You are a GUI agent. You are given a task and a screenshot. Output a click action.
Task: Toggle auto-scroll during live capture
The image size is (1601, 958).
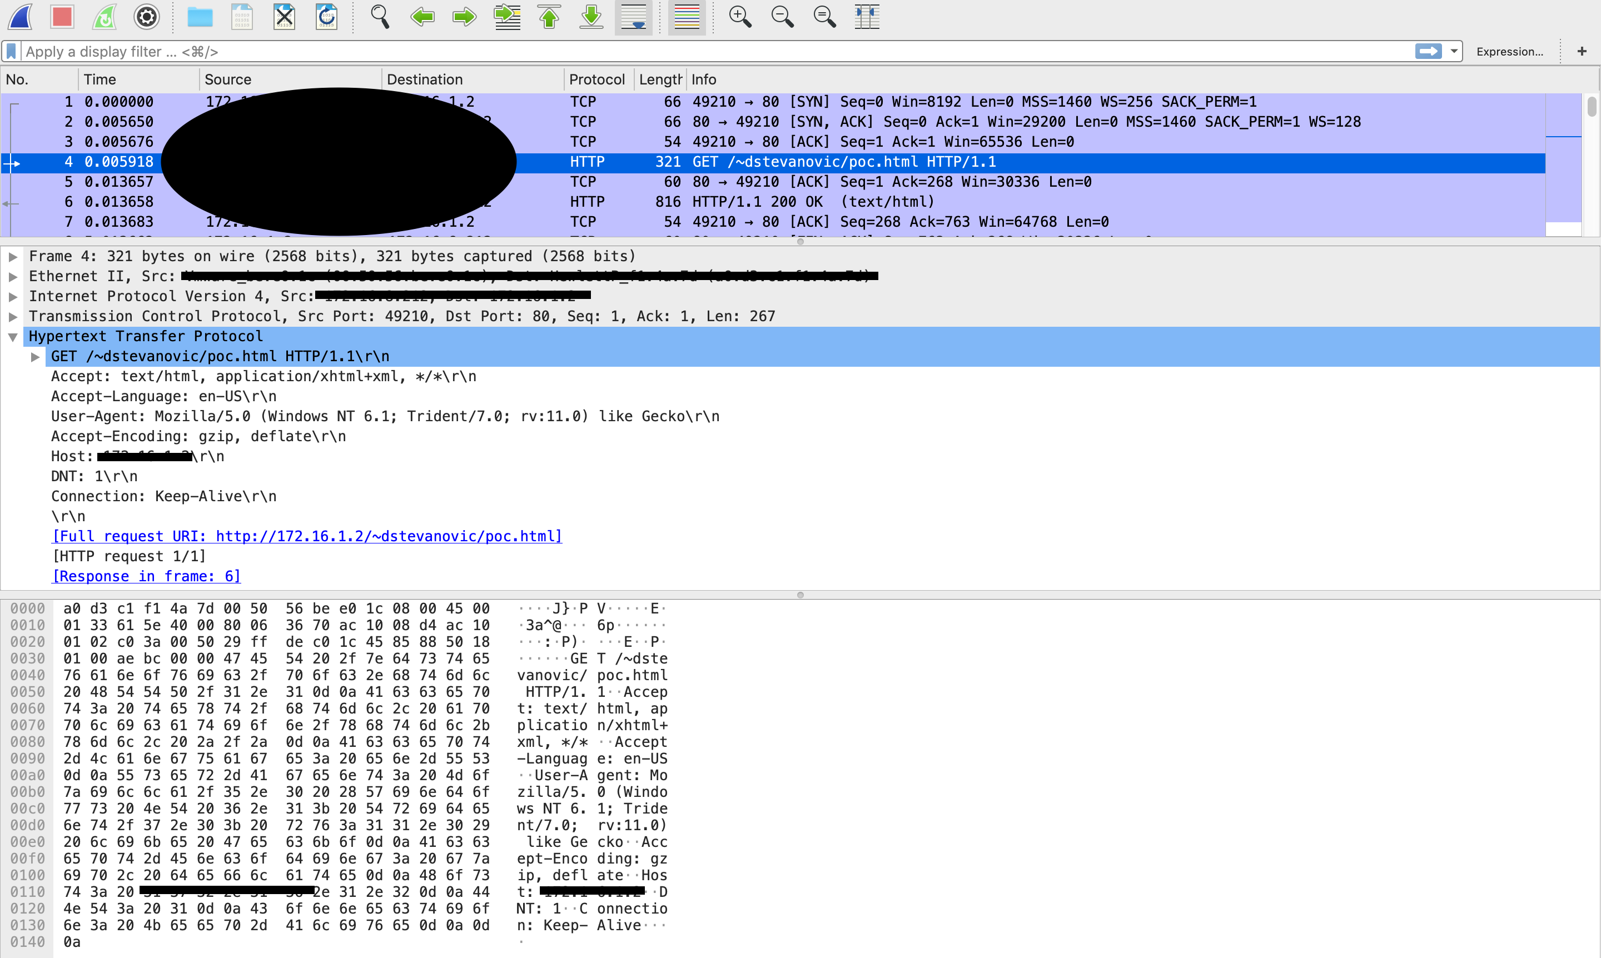(633, 17)
